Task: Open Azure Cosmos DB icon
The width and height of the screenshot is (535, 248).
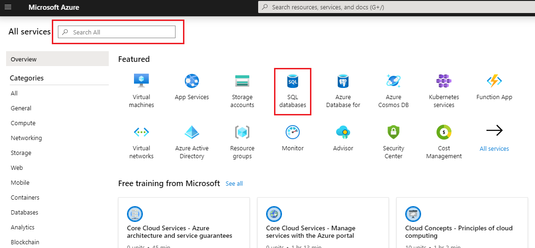Action: [394, 81]
